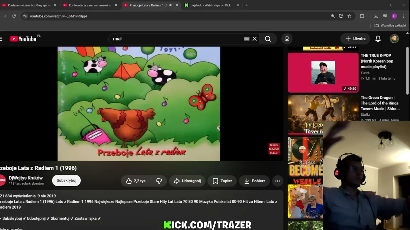
Task: Click the DjWojtys Kraków channel avatar
Action: [x=2, y=180]
